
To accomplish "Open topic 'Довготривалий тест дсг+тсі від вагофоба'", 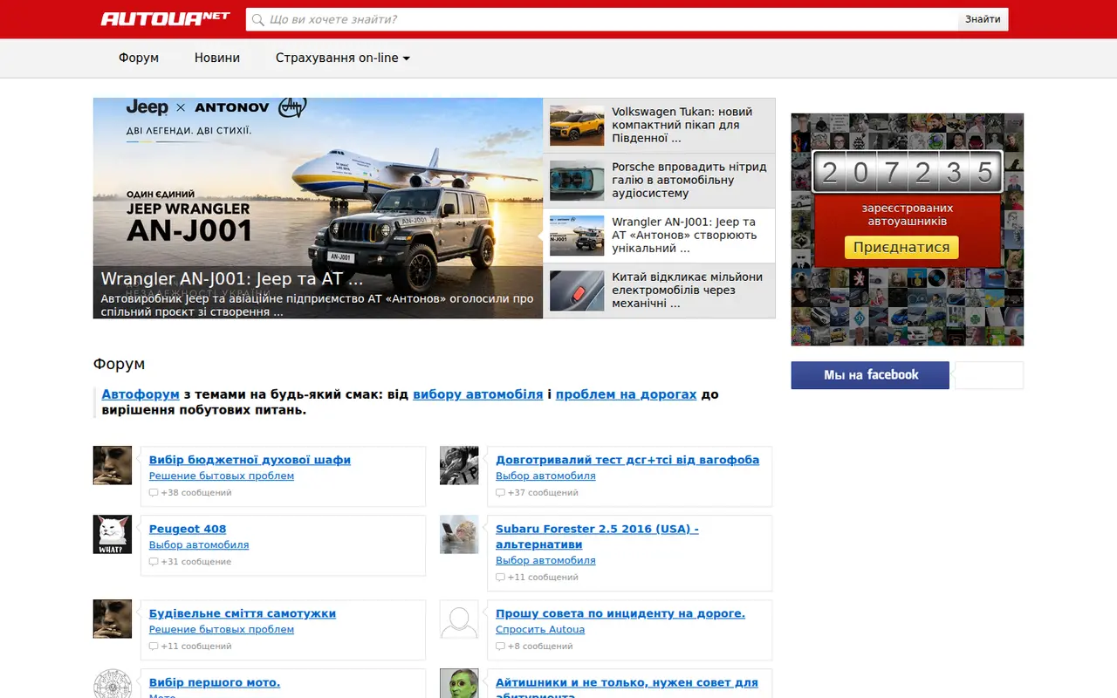I will pyautogui.click(x=627, y=460).
